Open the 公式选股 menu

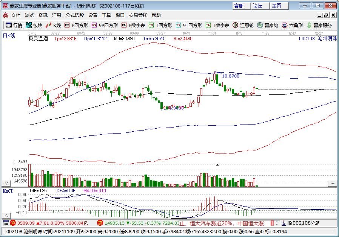coord(75,15)
